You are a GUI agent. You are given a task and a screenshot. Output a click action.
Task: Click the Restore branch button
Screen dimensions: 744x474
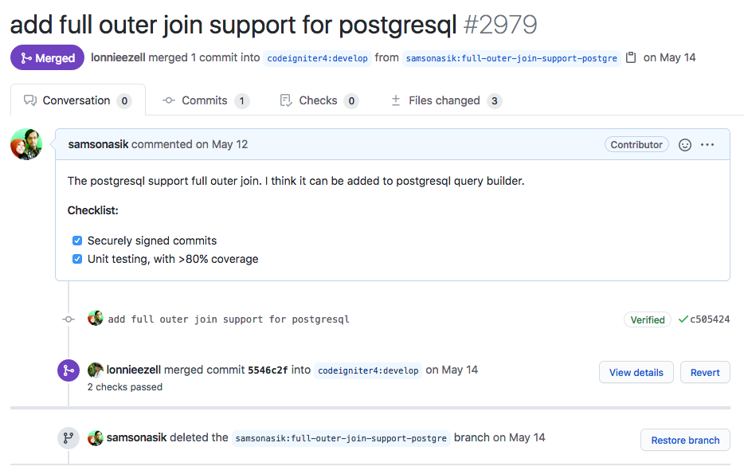(685, 440)
